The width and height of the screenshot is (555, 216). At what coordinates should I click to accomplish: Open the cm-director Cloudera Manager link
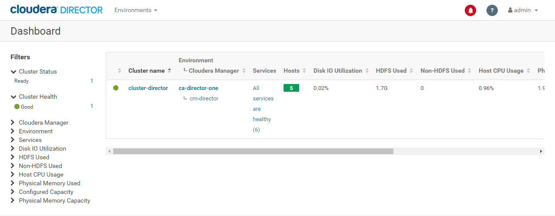[204, 98]
